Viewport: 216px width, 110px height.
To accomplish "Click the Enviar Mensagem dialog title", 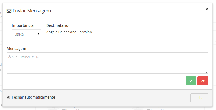I will pos(32,11).
